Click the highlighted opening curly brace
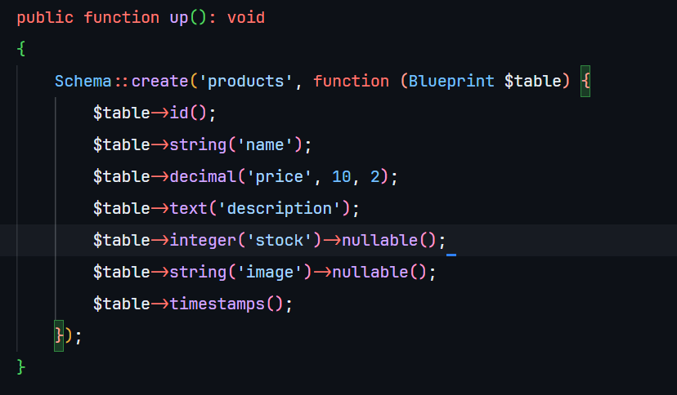Image resolution: width=677 pixels, height=395 pixels. (x=585, y=81)
